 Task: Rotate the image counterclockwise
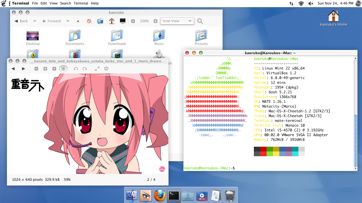76,69
